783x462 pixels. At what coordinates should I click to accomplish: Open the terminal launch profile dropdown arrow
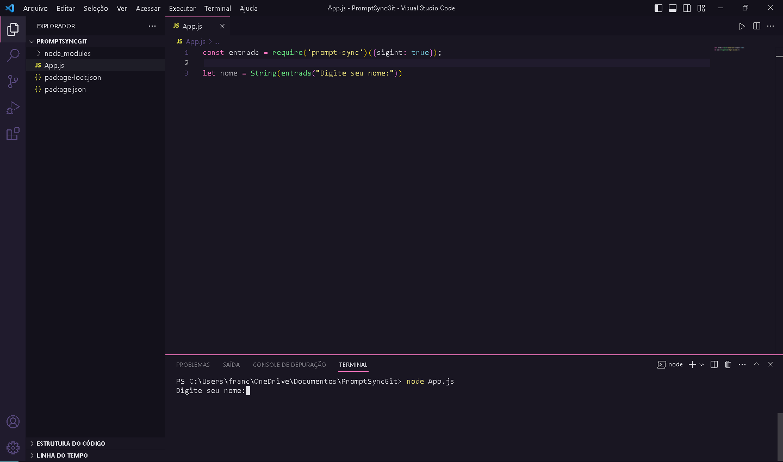coord(700,364)
